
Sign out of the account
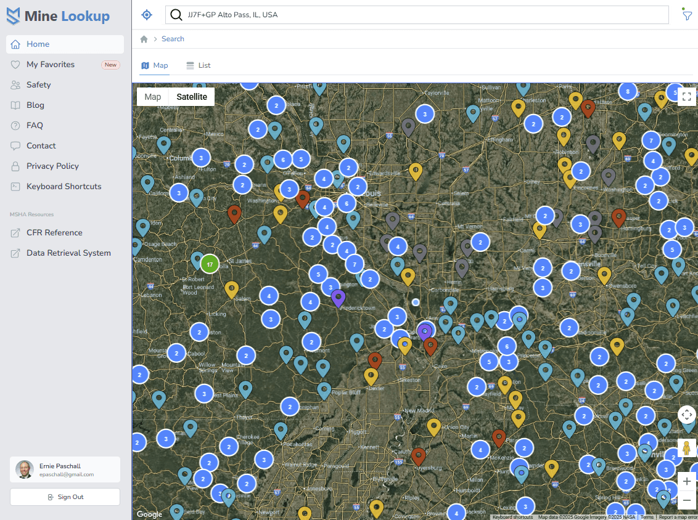coord(65,497)
